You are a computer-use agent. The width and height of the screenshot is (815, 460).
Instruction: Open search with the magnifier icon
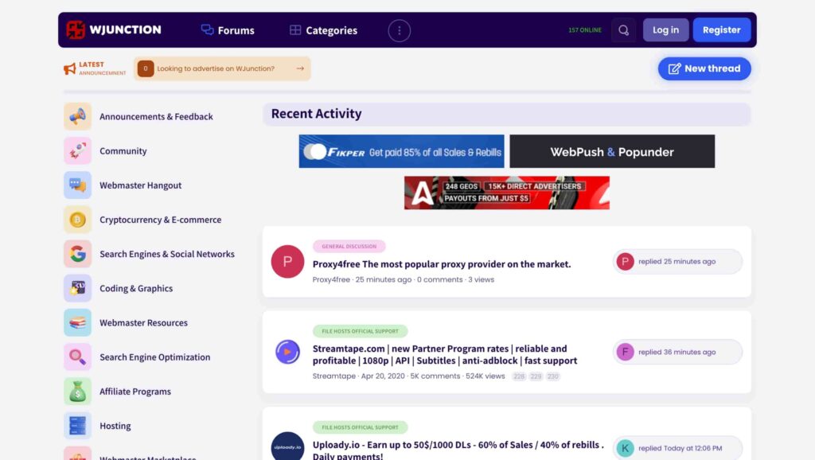click(624, 30)
